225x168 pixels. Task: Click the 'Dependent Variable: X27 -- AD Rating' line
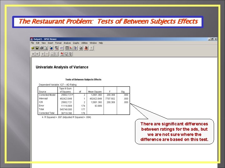click(58, 85)
